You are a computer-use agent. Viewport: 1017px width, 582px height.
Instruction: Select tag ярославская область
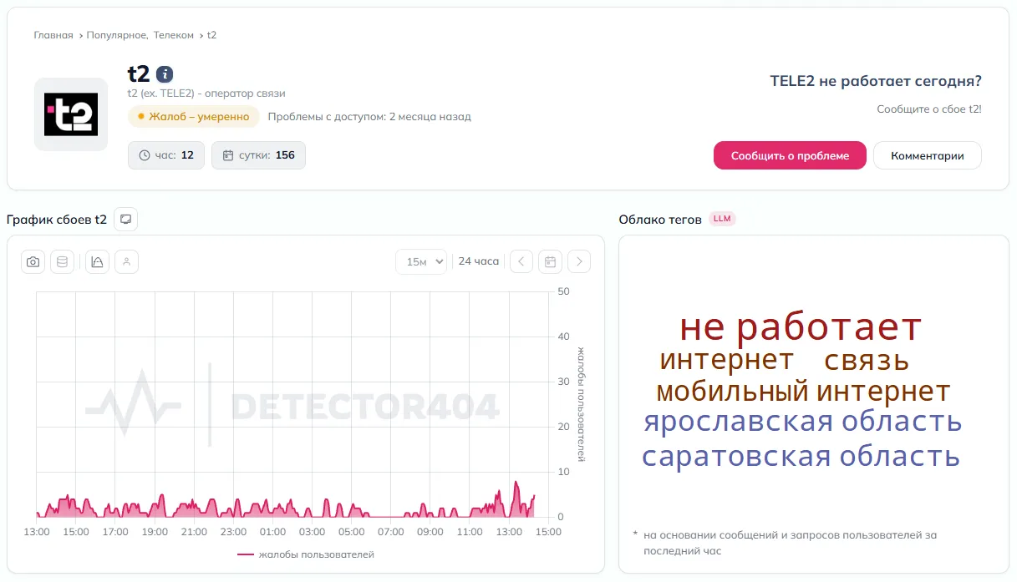click(x=803, y=422)
